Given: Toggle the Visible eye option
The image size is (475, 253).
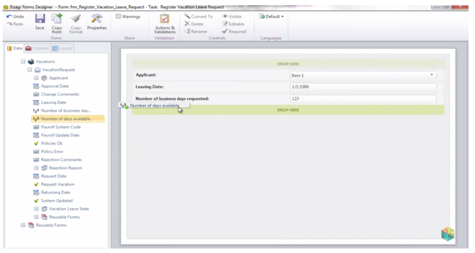Looking at the screenshot, I should coord(232,16).
